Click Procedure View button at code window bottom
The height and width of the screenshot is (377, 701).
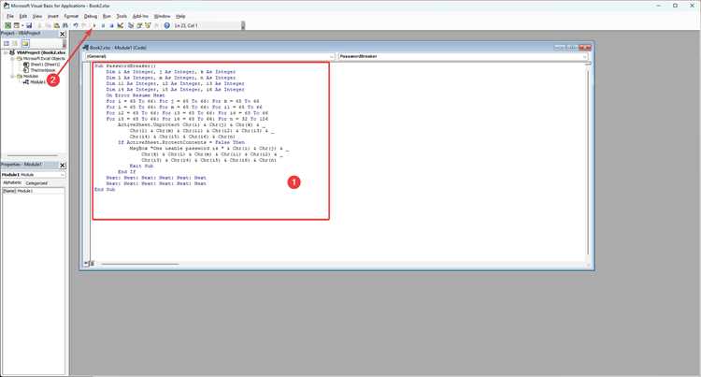86,264
